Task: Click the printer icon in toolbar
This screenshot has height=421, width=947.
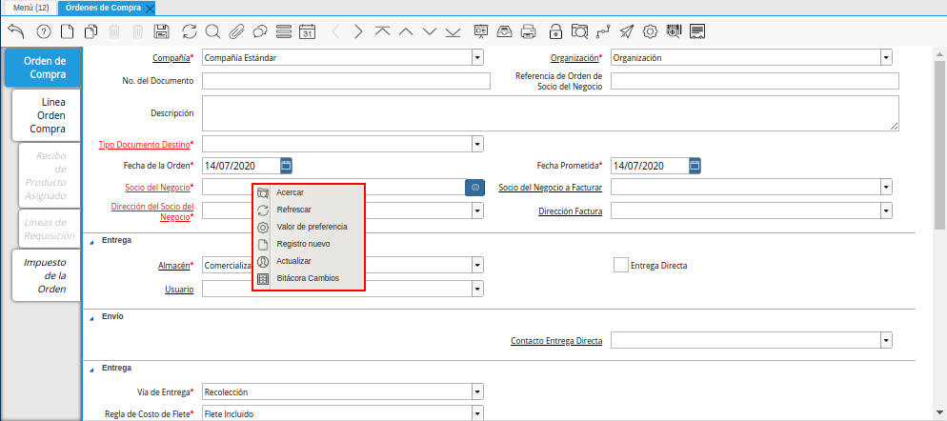Action: click(529, 31)
